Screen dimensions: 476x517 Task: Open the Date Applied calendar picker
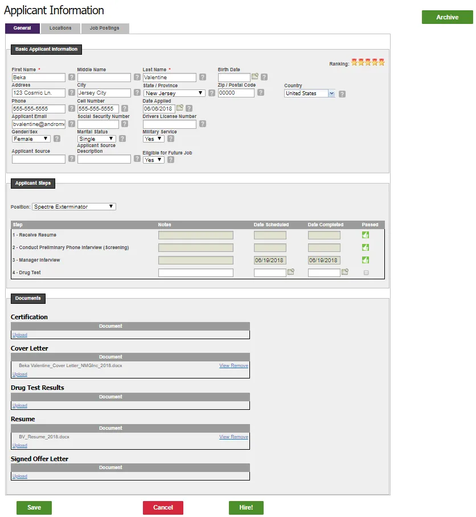pyautogui.click(x=179, y=108)
